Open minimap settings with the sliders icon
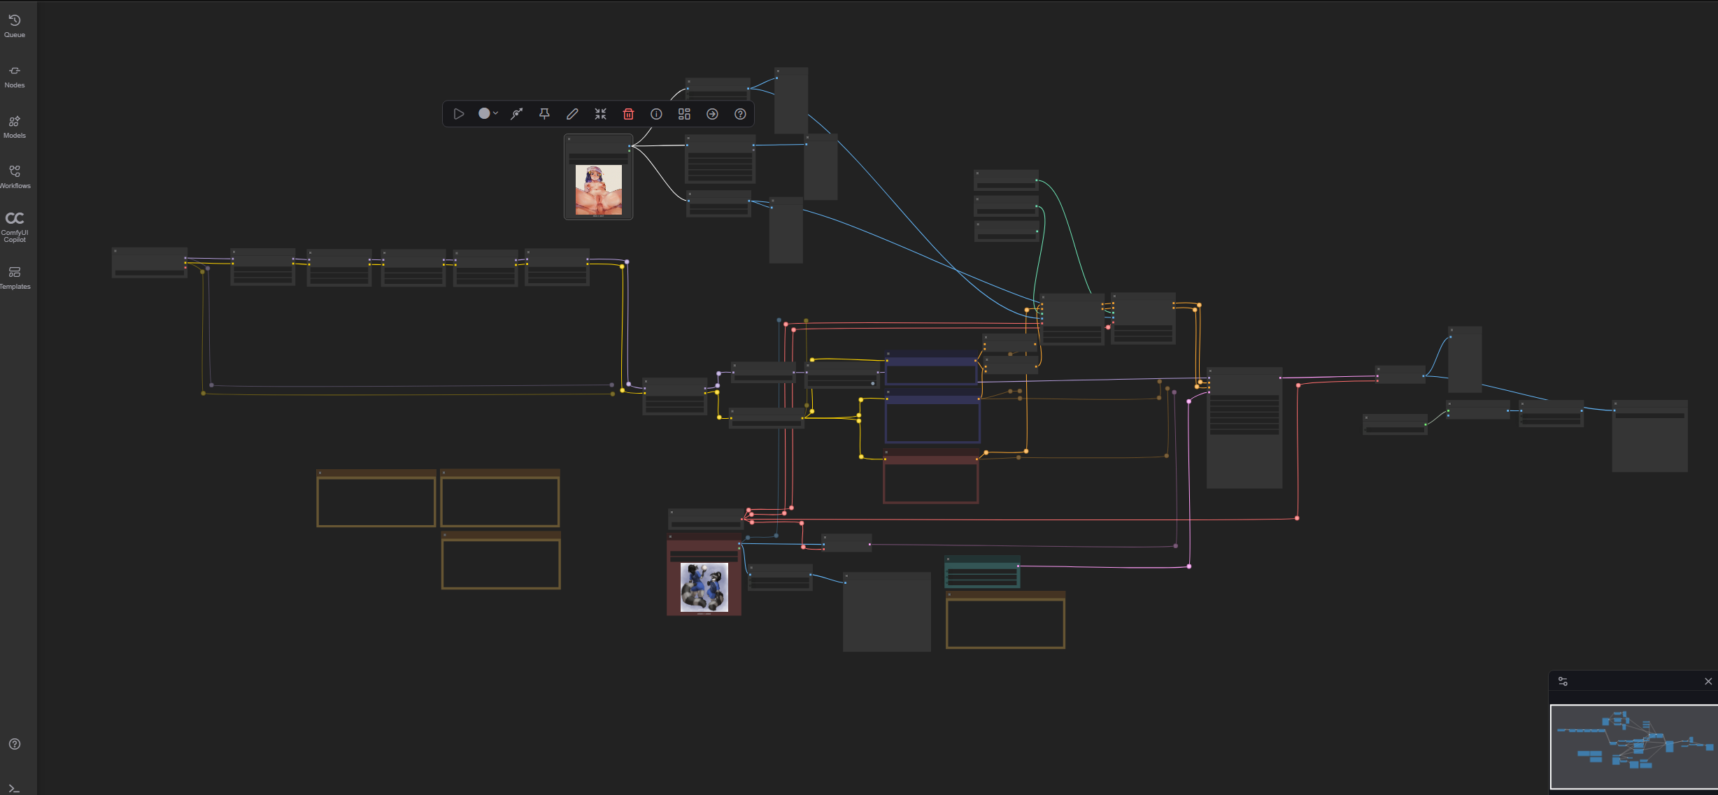This screenshot has width=1718, height=795. click(1563, 681)
